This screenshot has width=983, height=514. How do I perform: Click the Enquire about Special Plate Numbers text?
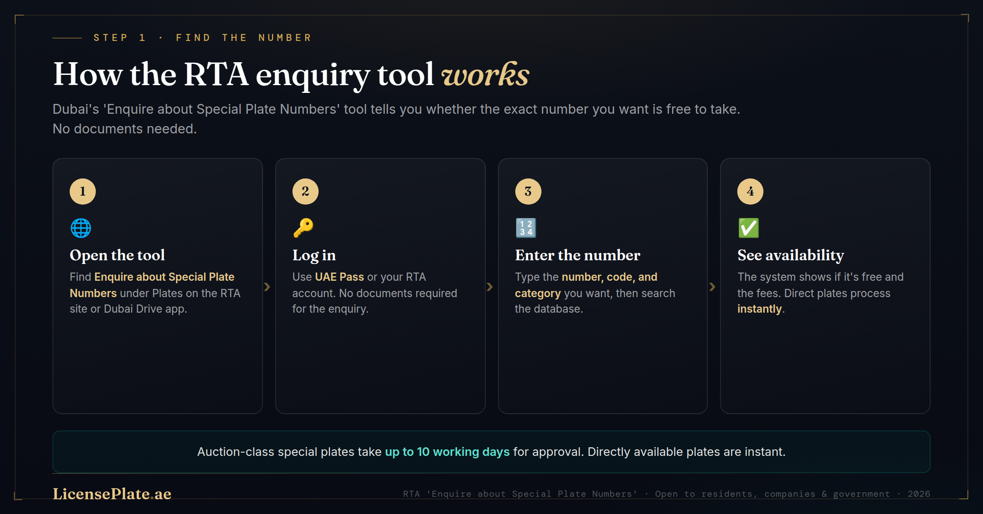pos(152,285)
